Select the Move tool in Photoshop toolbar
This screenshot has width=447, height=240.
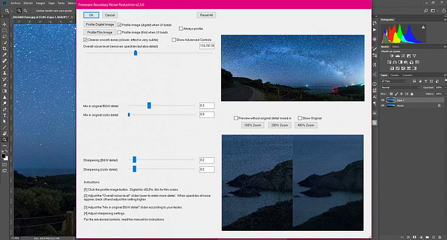(4, 24)
